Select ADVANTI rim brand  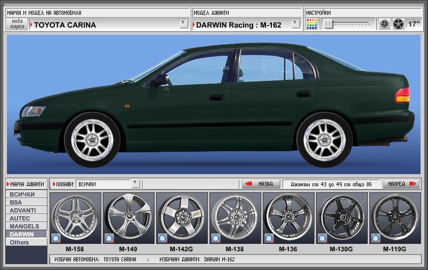click(26, 210)
